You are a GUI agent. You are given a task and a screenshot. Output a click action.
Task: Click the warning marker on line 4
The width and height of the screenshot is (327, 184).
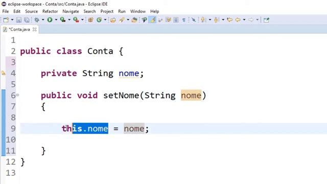3,73
